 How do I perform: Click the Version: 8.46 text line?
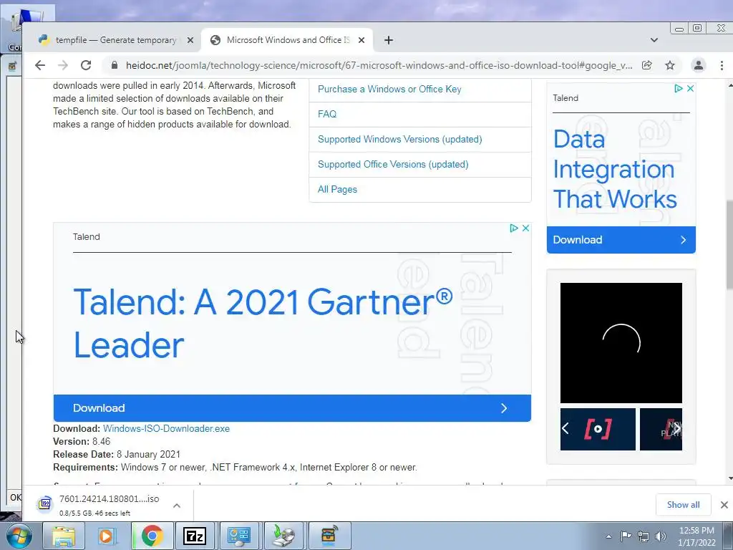82,441
